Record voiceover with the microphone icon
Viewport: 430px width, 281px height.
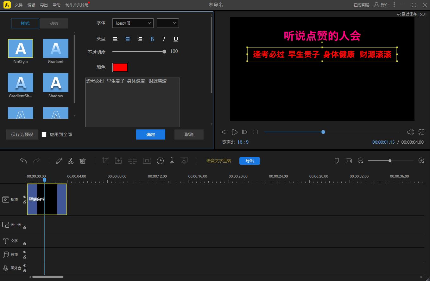[172, 161]
